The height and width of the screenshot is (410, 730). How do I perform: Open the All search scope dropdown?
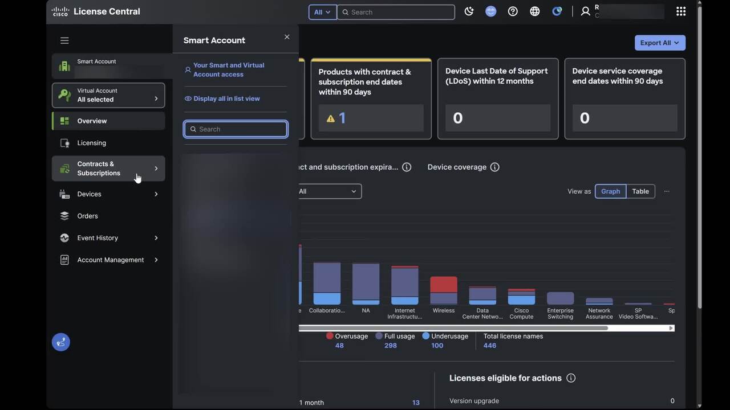pos(322,12)
